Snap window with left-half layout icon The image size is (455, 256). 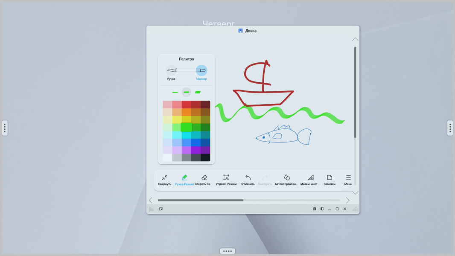(322, 209)
